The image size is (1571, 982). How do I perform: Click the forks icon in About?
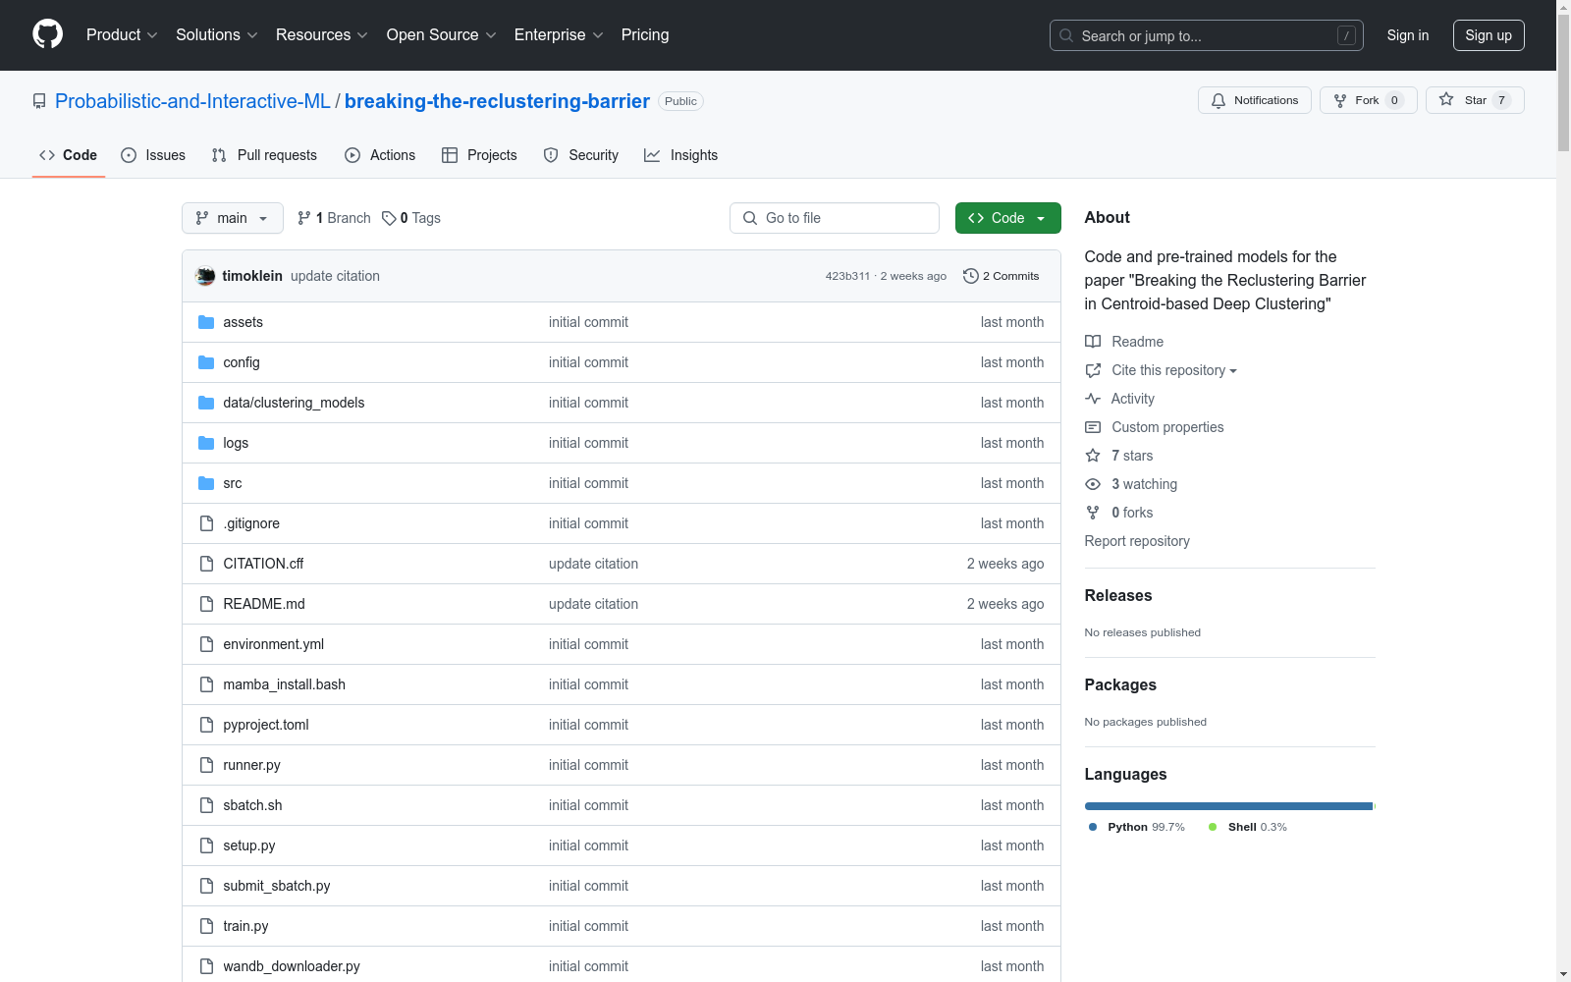(1093, 513)
